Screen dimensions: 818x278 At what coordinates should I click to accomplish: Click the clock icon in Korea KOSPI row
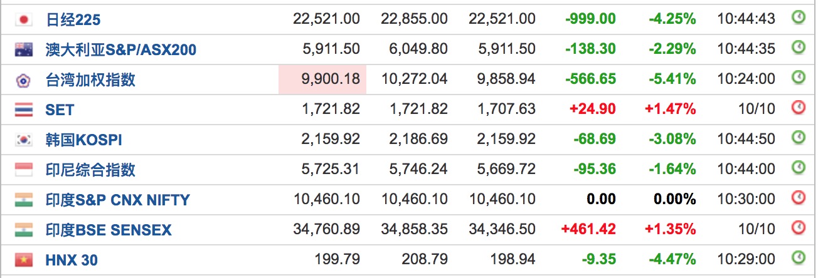point(798,138)
